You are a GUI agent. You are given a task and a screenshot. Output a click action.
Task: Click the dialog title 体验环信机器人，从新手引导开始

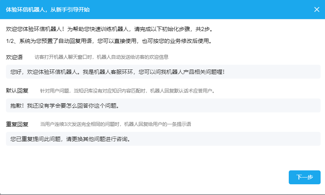[50, 10]
